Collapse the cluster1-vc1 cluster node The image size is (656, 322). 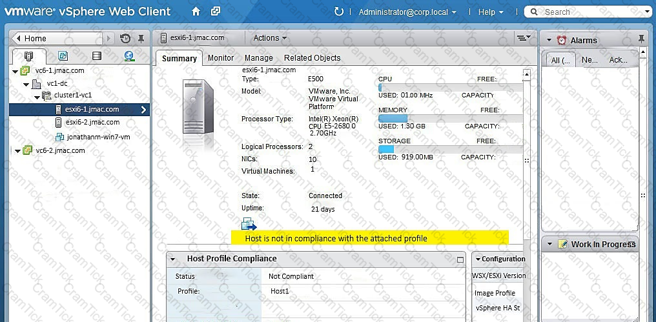37,97
